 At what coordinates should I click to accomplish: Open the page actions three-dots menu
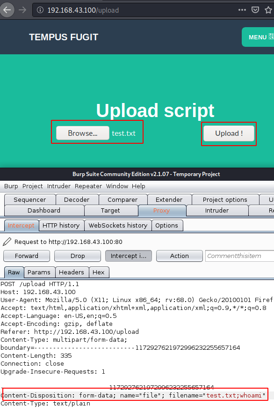[242, 10]
